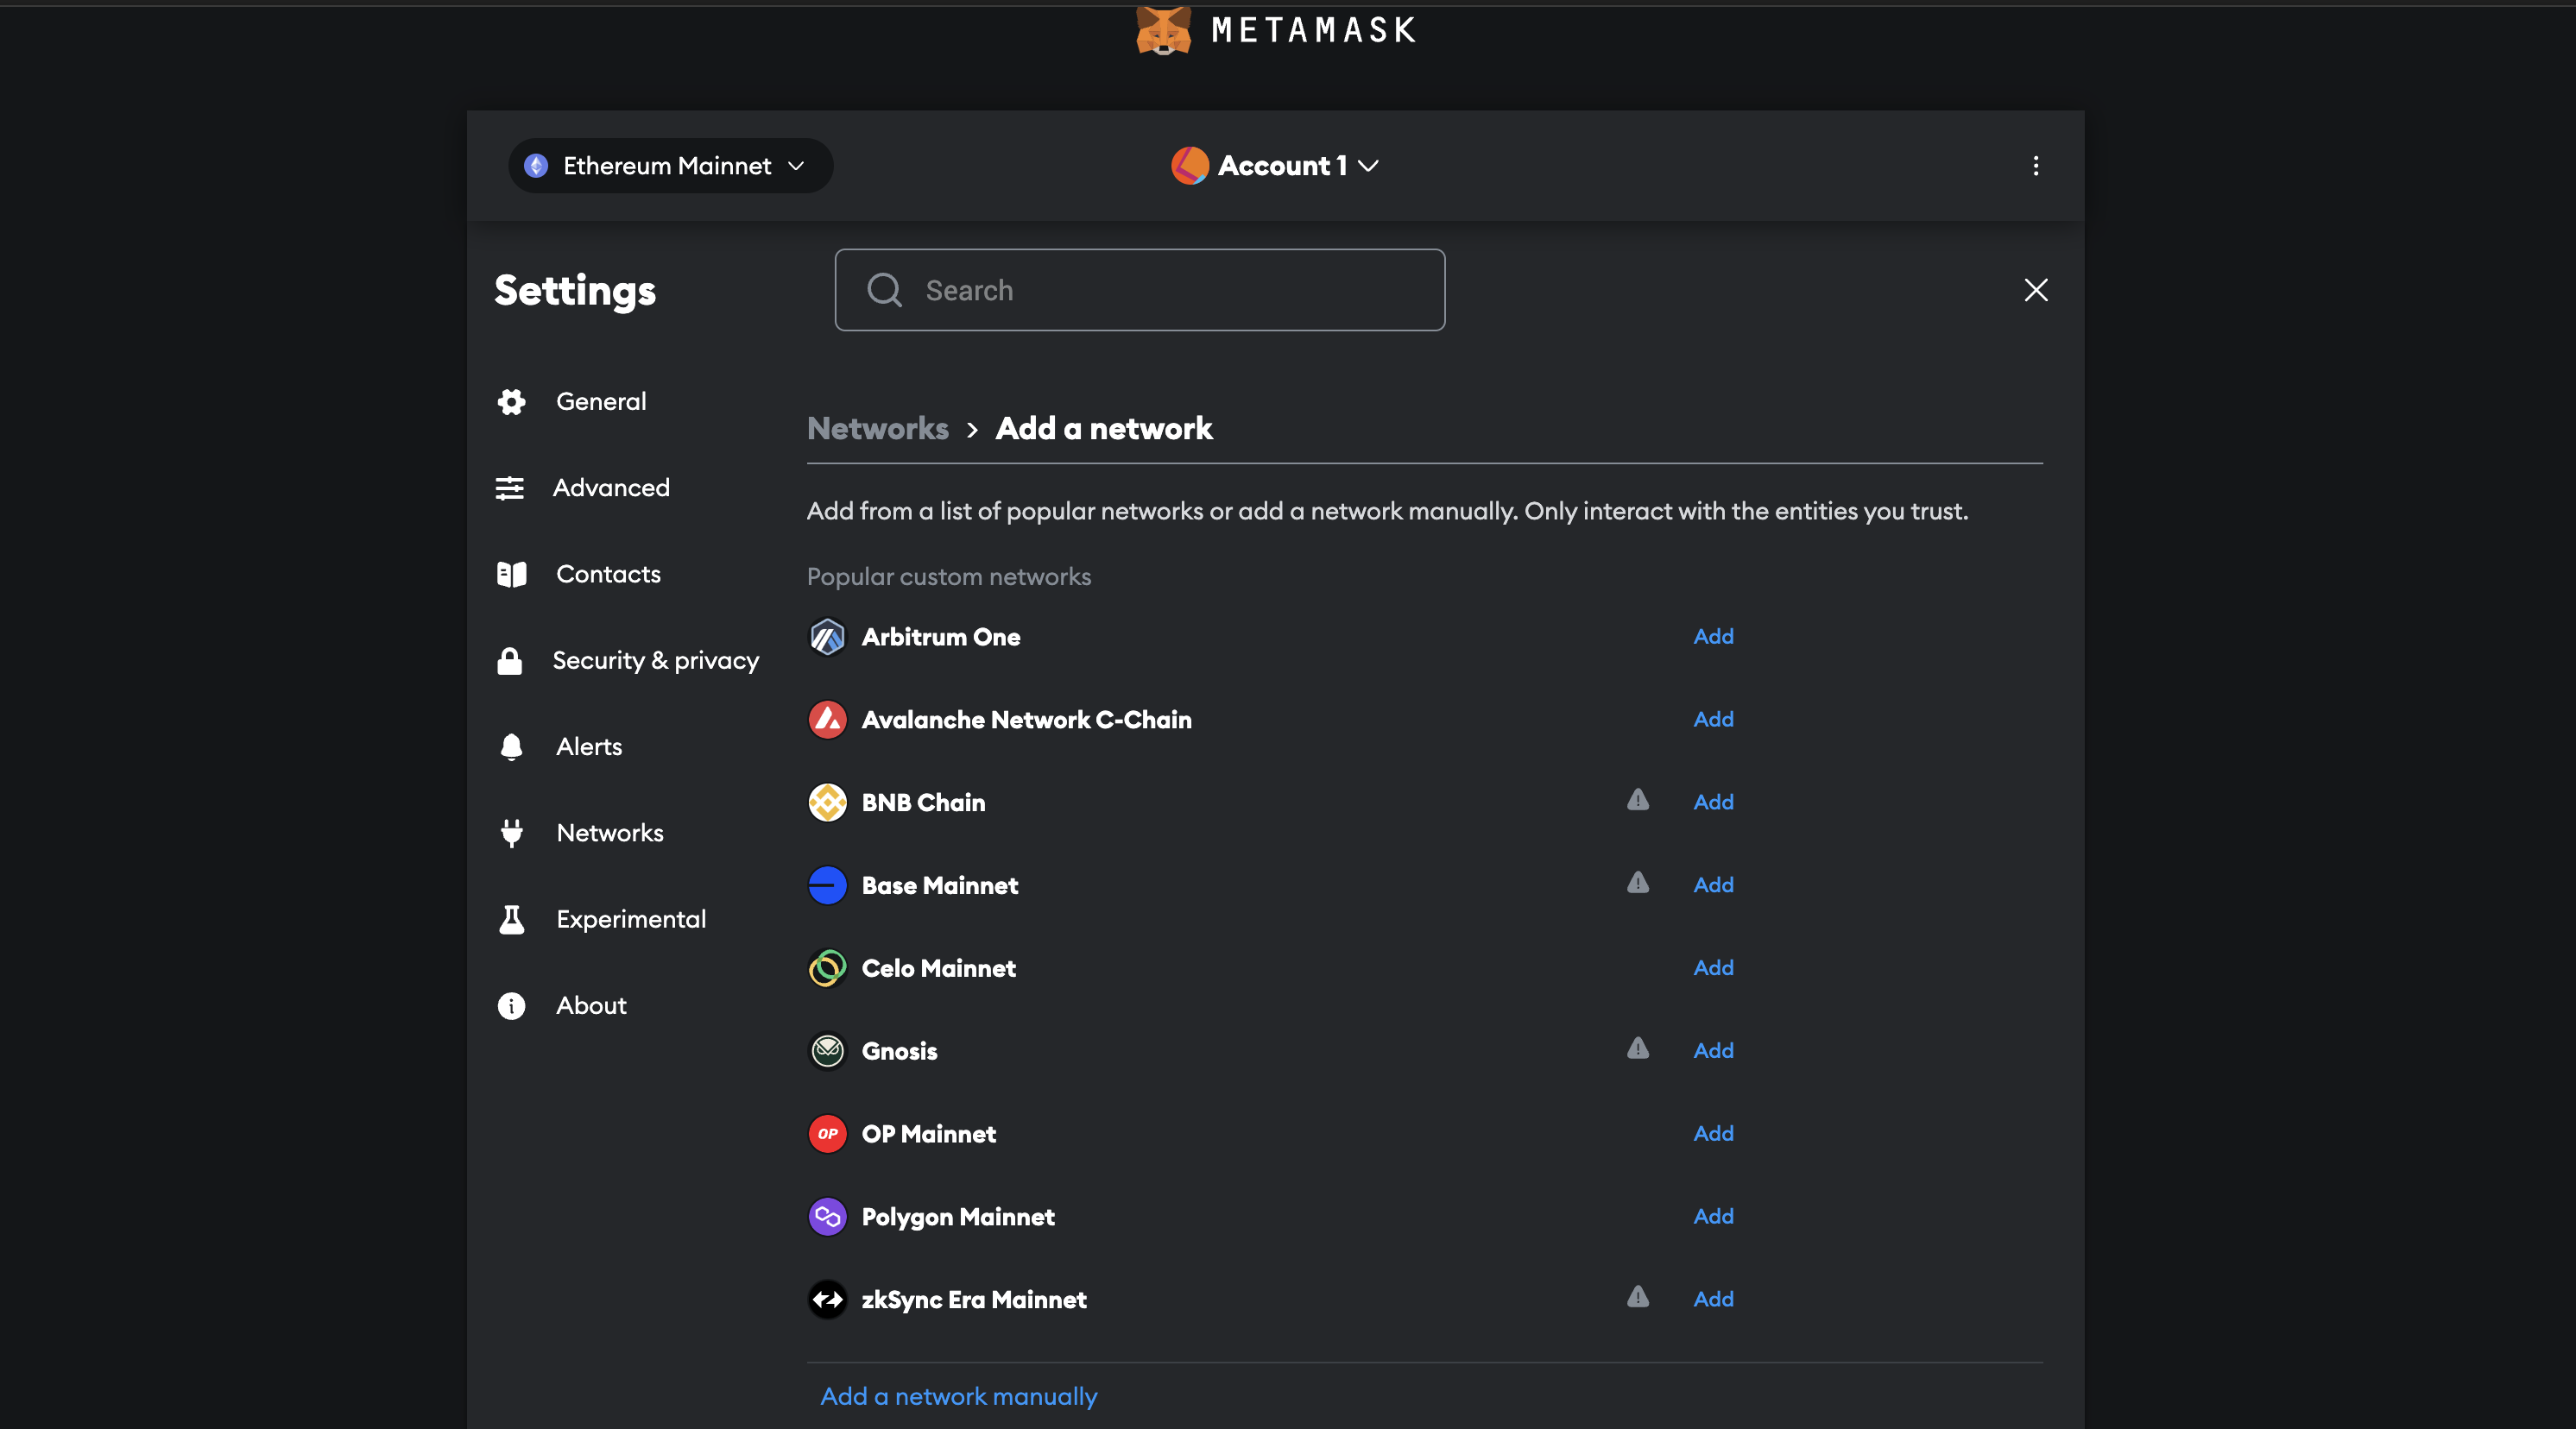Click the Security & privacy lock icon

[511, 659]
